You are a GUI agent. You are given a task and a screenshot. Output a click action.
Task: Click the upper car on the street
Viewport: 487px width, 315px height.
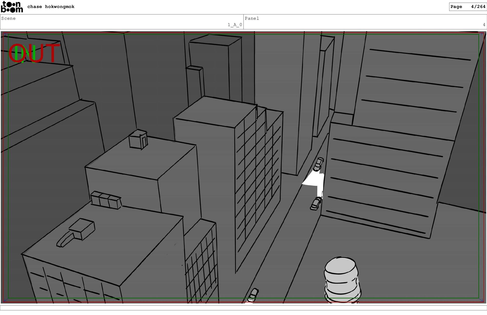pyautogui.click(x=318, y=164)
